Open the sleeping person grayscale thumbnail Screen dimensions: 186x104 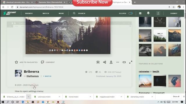tap(145, 50)
